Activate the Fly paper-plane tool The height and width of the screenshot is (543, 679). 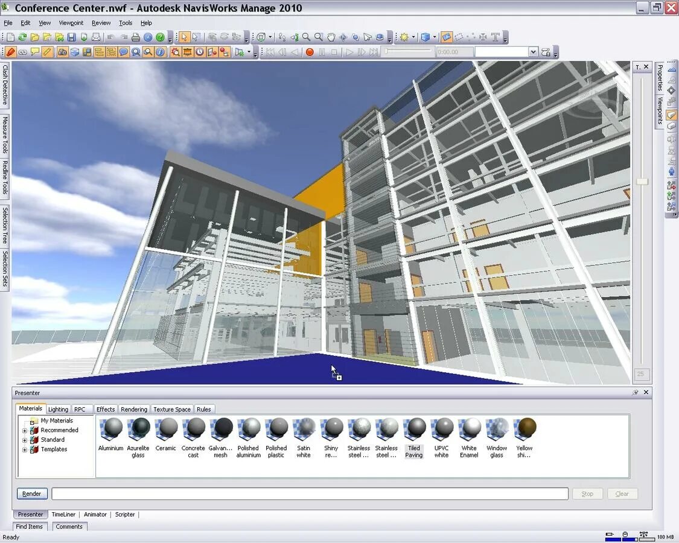tap(368, 37)
